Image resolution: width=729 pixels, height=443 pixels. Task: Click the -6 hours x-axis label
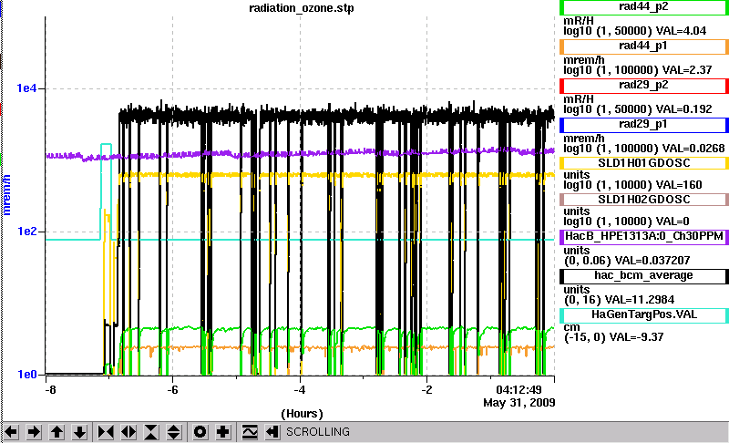(x=172, y=389)
